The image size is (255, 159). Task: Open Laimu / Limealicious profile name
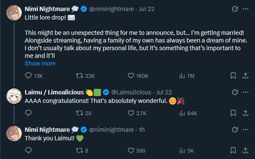pyautogui.click(x=54, y=92)
